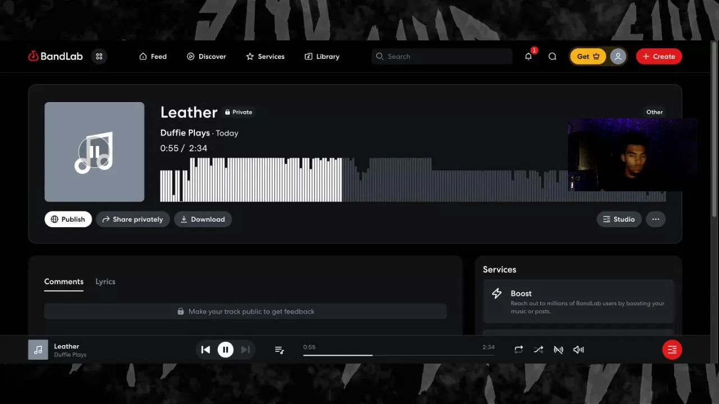Image resolution: width=719 pixels, height=404 pixels.
Task: Open the play queue icon
Action: click(x=279, y=350)
